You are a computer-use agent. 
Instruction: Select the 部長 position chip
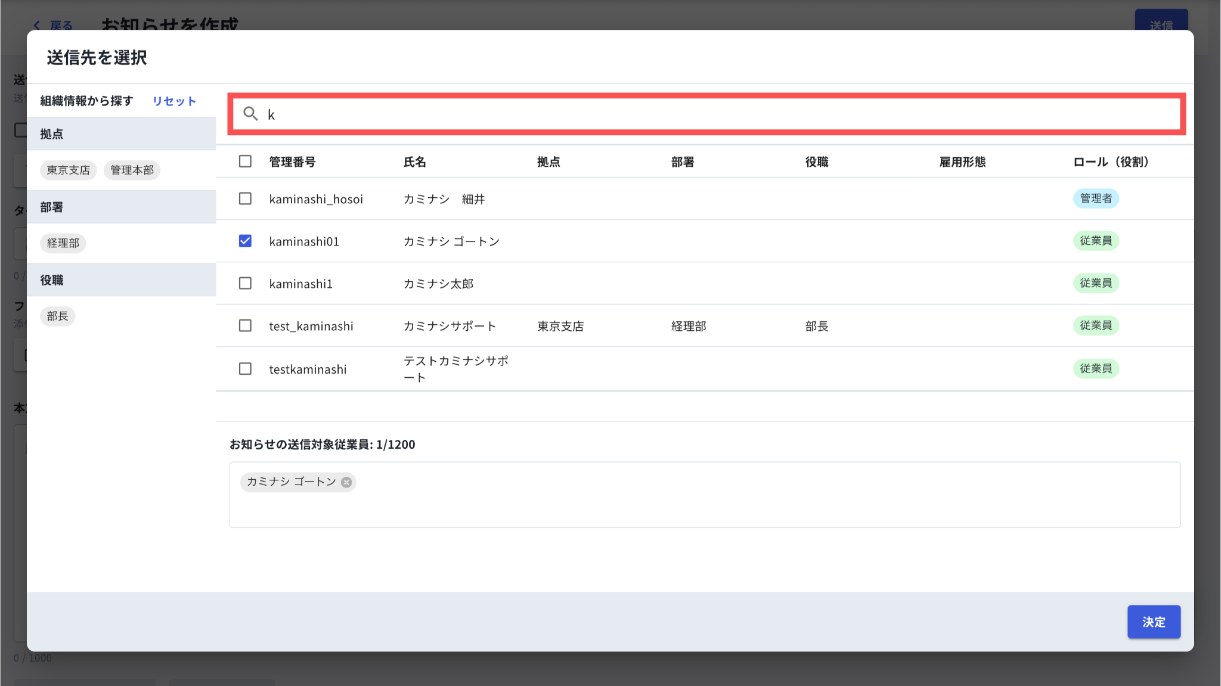[58, 316]
